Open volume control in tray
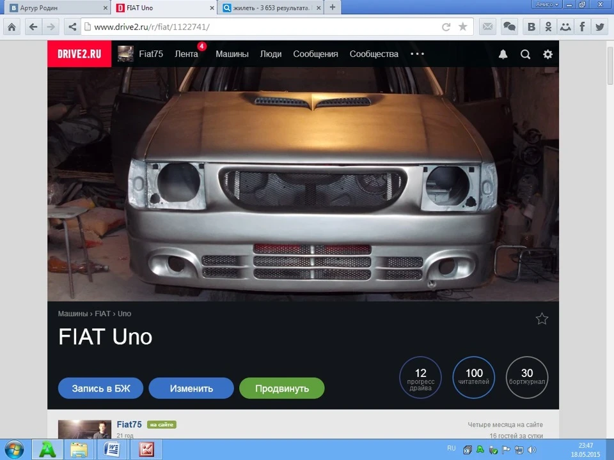The width and height of the screenshot is (614, 460). pos(531,450)
